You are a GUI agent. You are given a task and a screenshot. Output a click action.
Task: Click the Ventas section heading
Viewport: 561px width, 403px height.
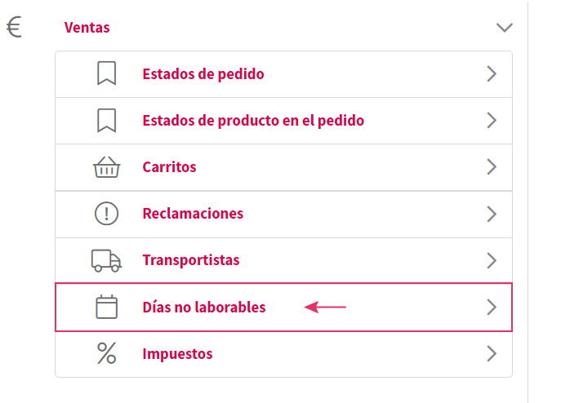[87, 28]
